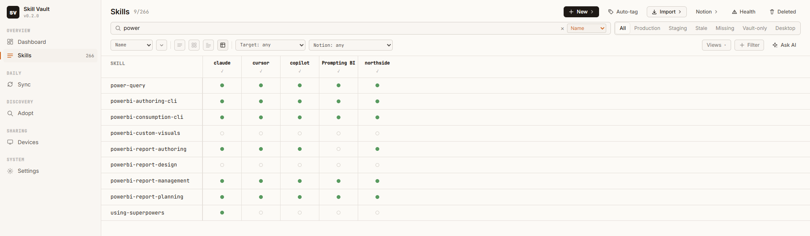Open the Dashboard grid icon
The width and height of the screenshot is (810, 236).
(10, 42)
